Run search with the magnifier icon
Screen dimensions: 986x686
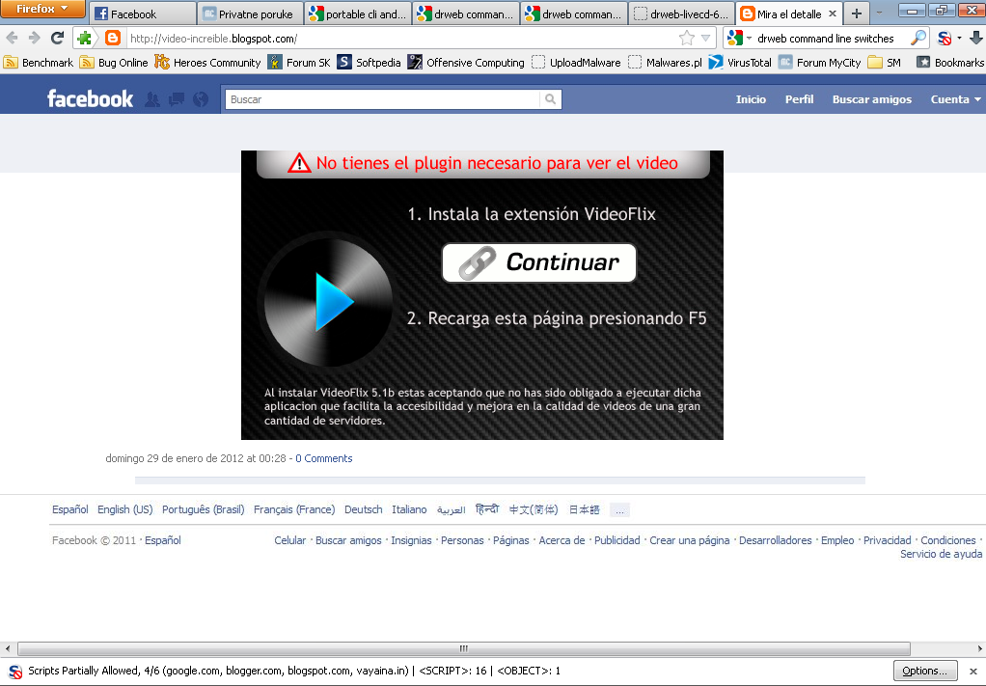pos(918,39)
